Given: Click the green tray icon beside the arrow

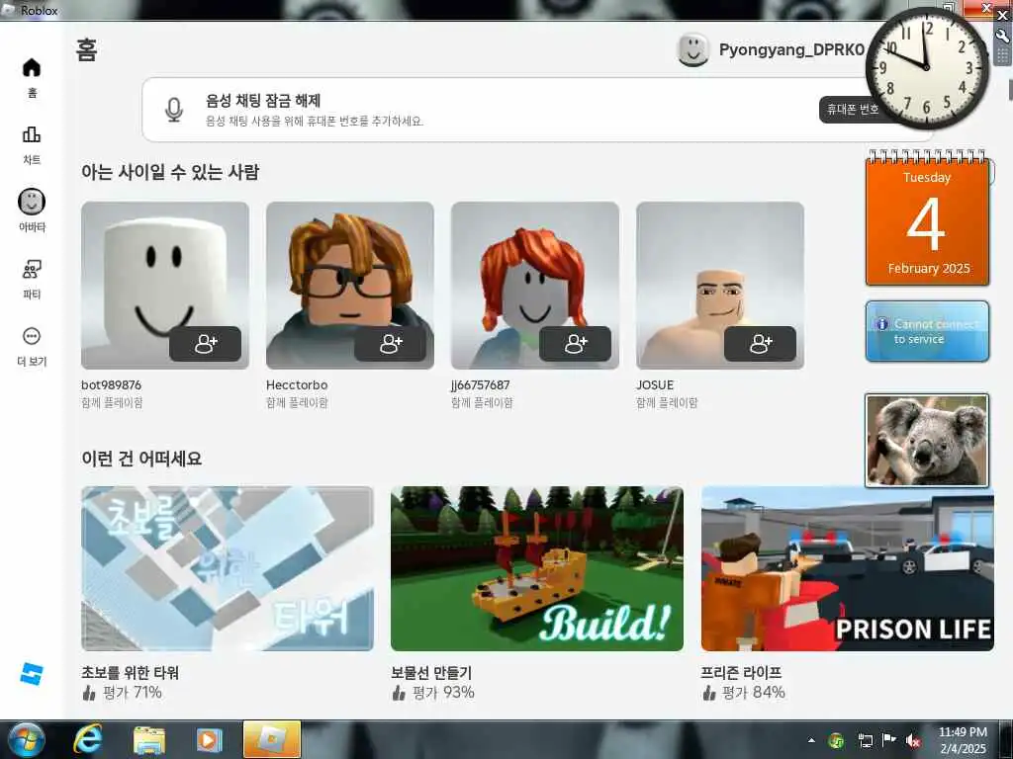Looking at the screenshot, I should (836, 740).
